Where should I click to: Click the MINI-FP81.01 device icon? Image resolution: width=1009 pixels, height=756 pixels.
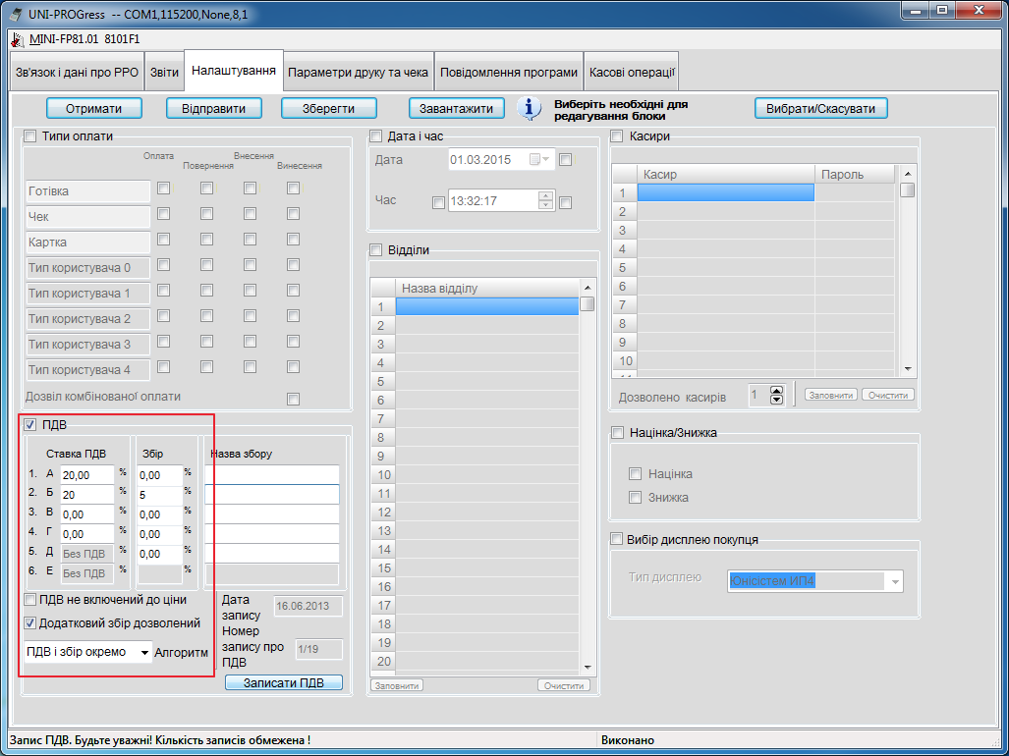click(x=15, y=39)
